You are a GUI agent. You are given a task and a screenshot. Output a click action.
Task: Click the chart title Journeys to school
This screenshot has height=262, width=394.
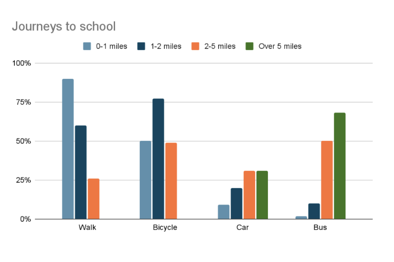point(64,26)
